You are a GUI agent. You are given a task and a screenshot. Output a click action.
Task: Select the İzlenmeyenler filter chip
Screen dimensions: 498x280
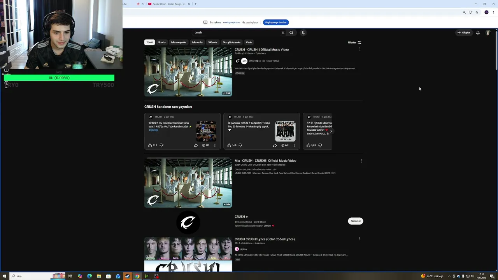[179, 42]
